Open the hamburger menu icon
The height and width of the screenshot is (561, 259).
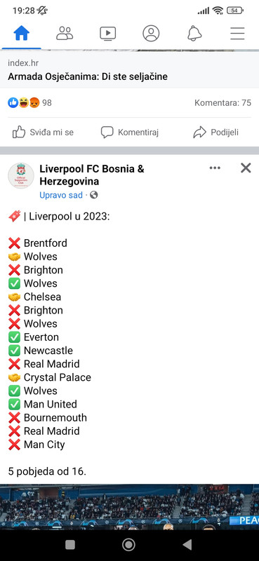pos(237,34)
